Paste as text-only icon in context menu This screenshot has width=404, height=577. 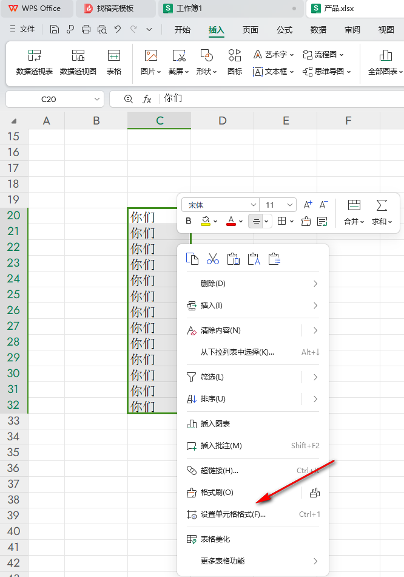[x=254, y=259]
